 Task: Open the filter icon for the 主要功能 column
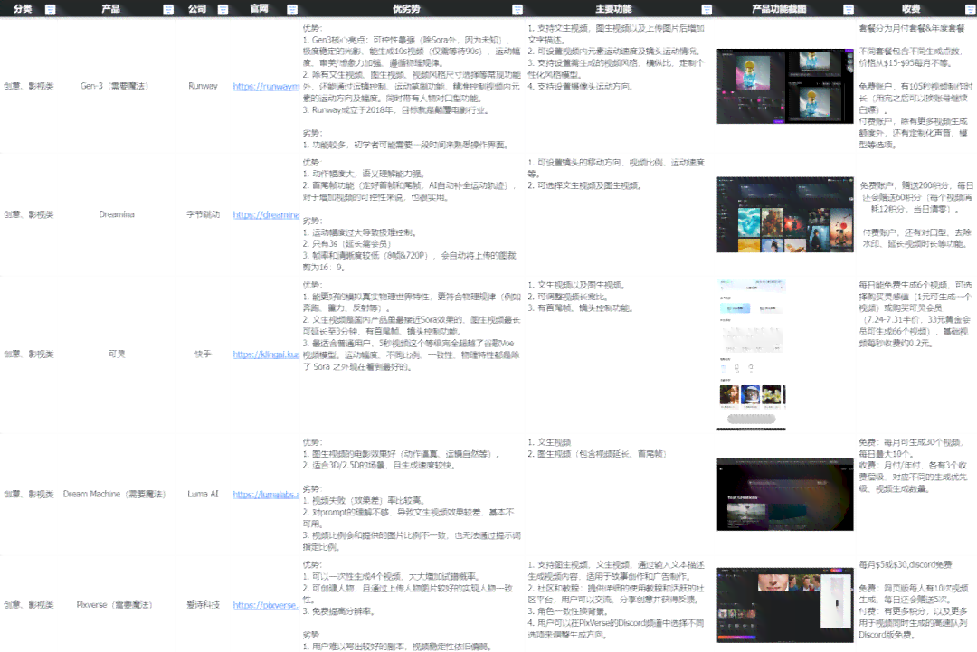click(x=707, y=9)
